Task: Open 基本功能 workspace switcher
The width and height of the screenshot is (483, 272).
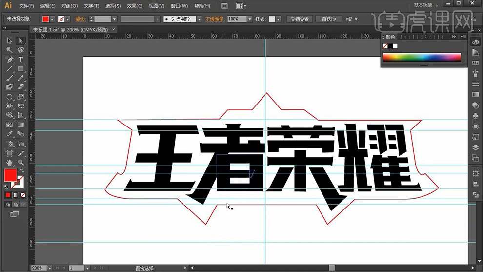Action: [425, 5]
